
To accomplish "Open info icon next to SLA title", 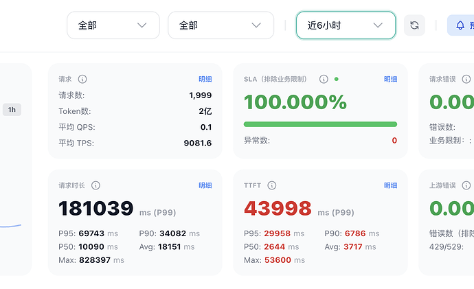I will pos(324,79).
